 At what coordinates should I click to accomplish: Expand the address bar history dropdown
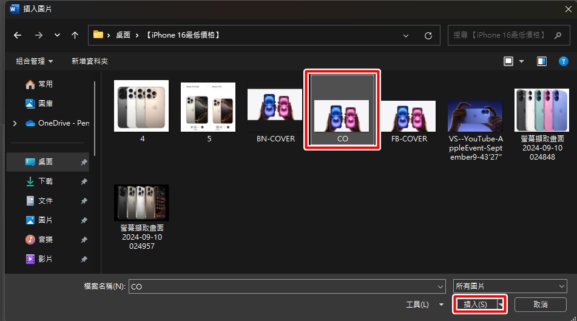[405, 36]
